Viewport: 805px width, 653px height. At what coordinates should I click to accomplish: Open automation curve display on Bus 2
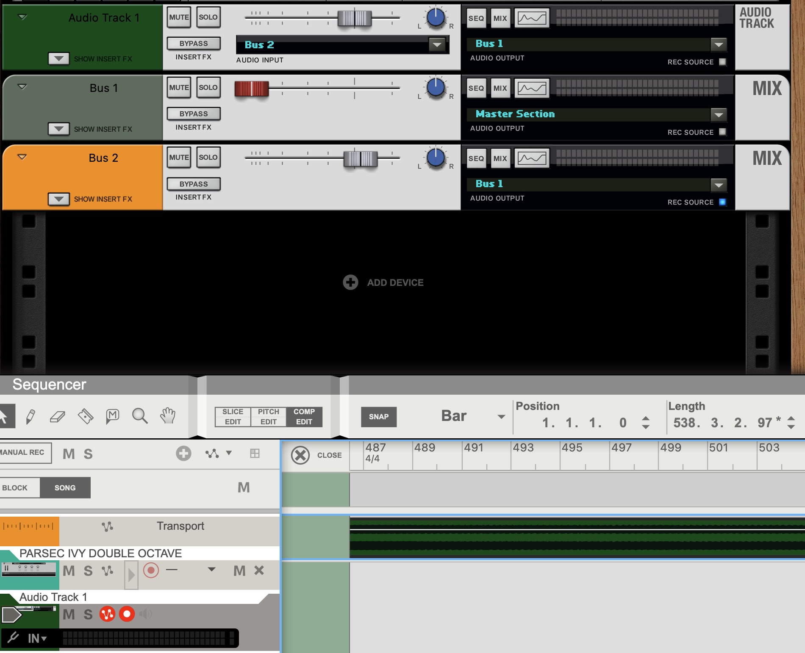click(x=532, y=158)
